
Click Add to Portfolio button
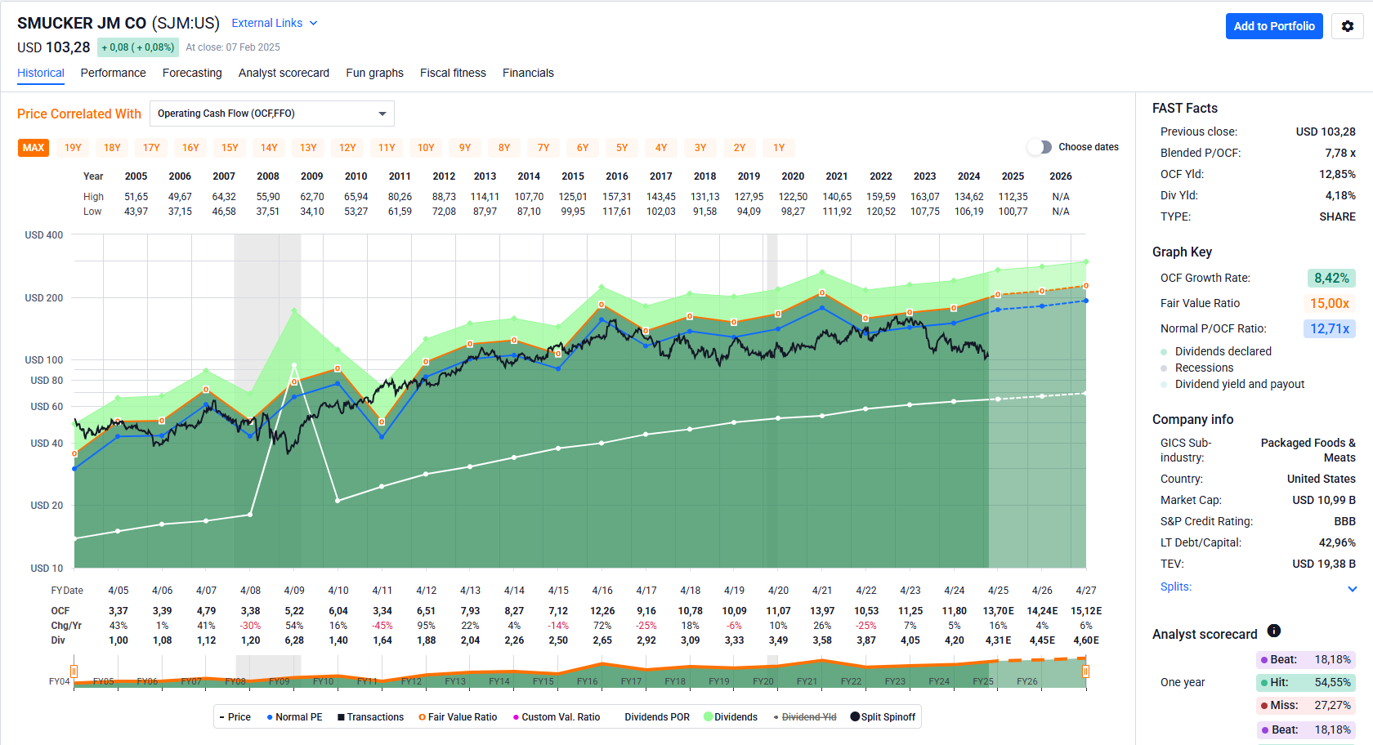click(1273, 26)
